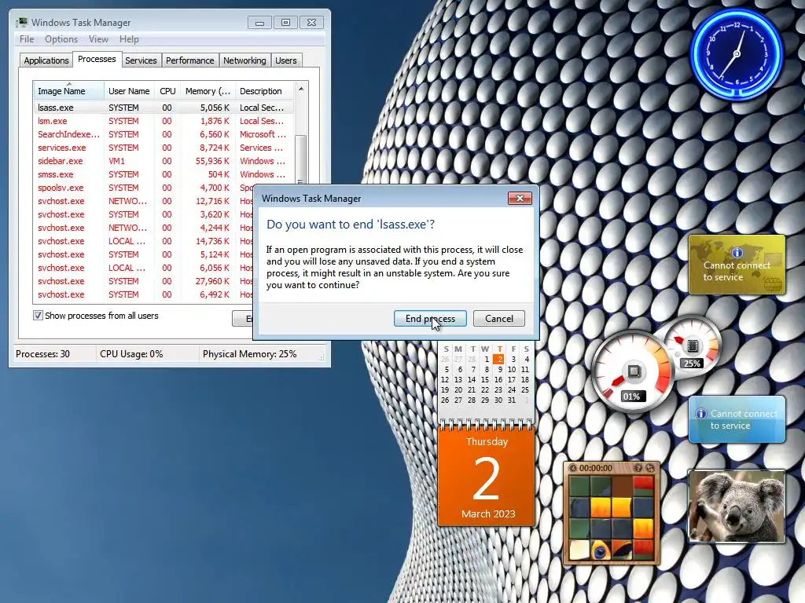Select svchost.exe using 27,960 K memory
The width and height of the screenshot is (805, 603).
click(x=144, y=281)
